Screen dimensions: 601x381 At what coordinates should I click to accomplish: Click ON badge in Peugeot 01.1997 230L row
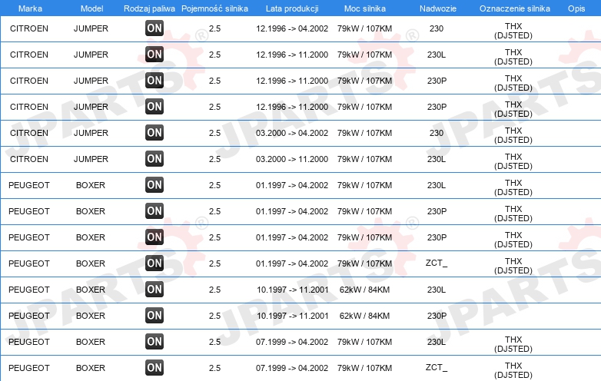(154, 185)
